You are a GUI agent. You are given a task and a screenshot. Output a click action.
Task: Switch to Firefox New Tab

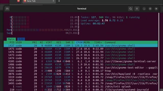[x=39, y=1]
